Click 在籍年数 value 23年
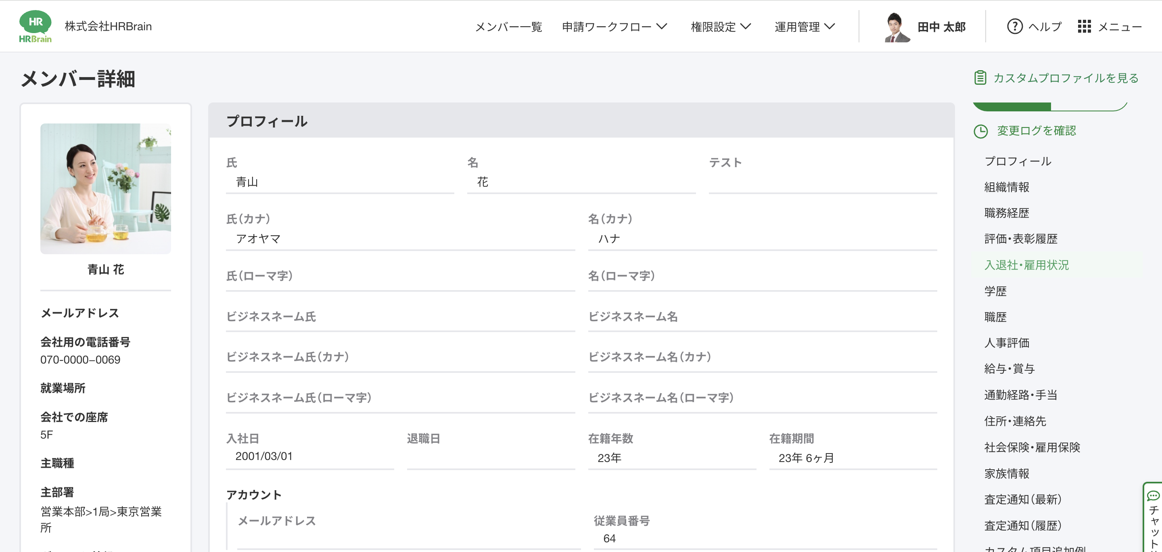This screenshot has width=1162, height=552. (609, 458)
